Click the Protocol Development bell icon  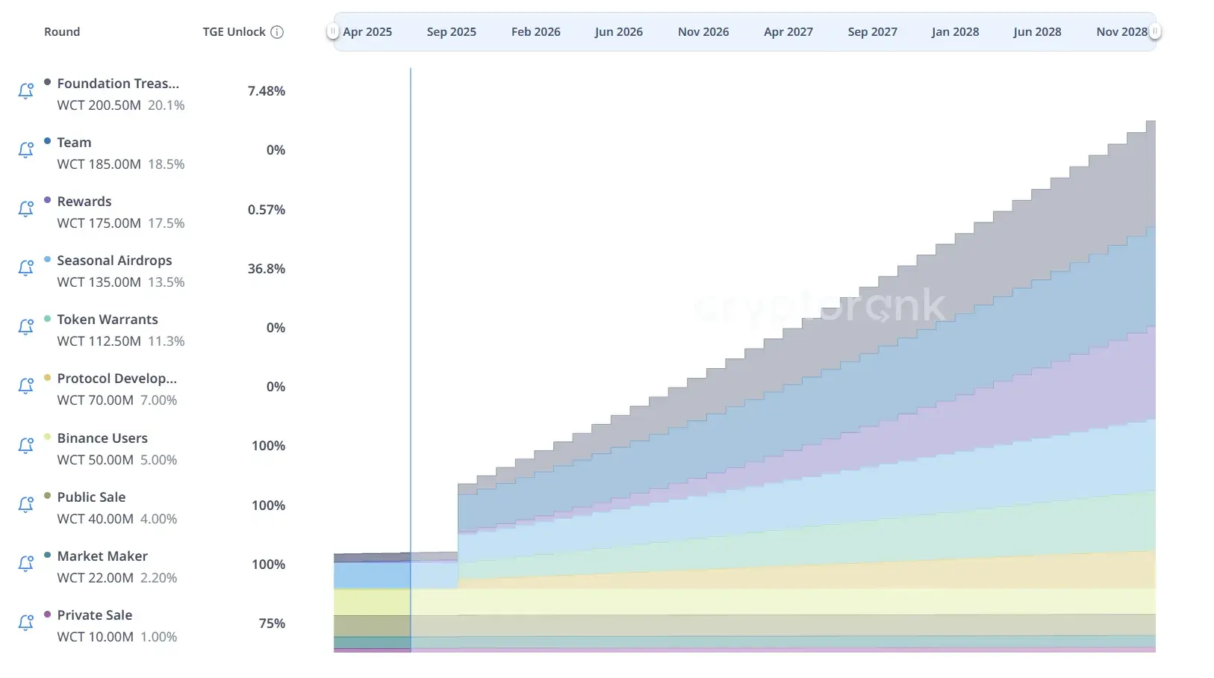coord(26,386)
